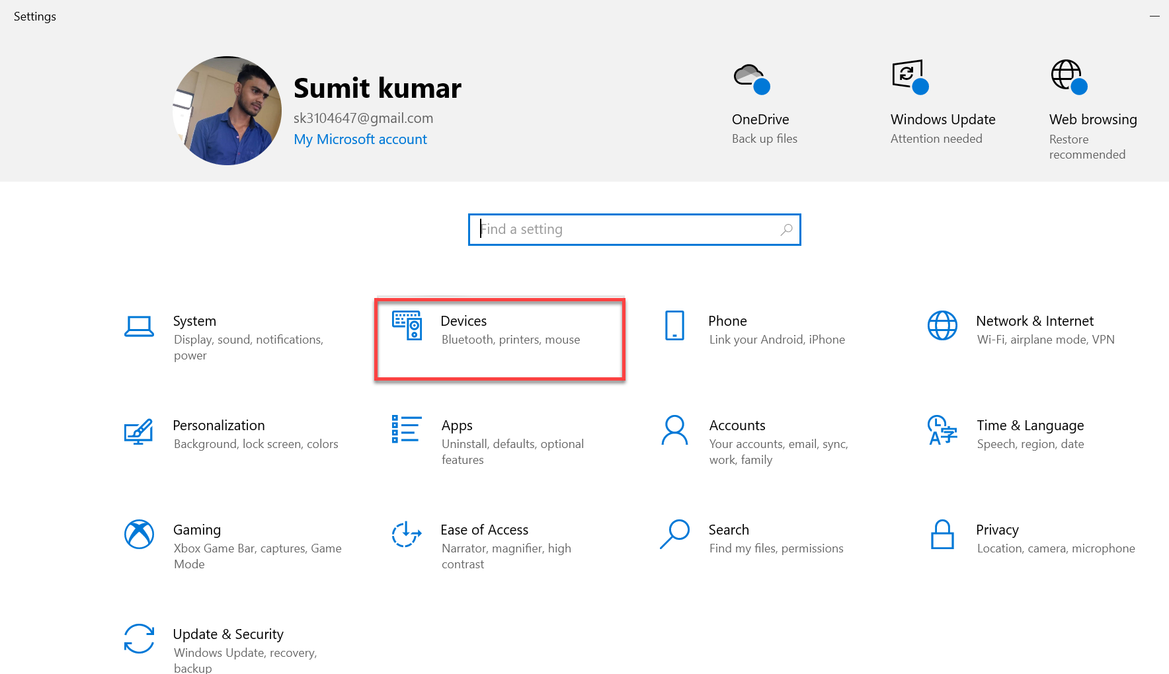The image size is (1169, 674).
Task: Click the Apps list icon
Action: (x=407, y=430)
